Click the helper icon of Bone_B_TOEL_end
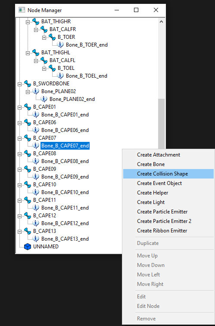215x326 pixels. tap(60, 76)
